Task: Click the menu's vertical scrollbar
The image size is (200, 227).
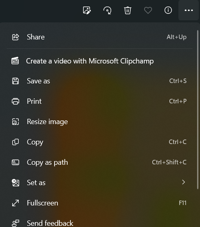Action: 198,109
